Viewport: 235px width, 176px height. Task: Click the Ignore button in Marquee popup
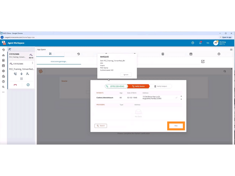click(126, 75)
